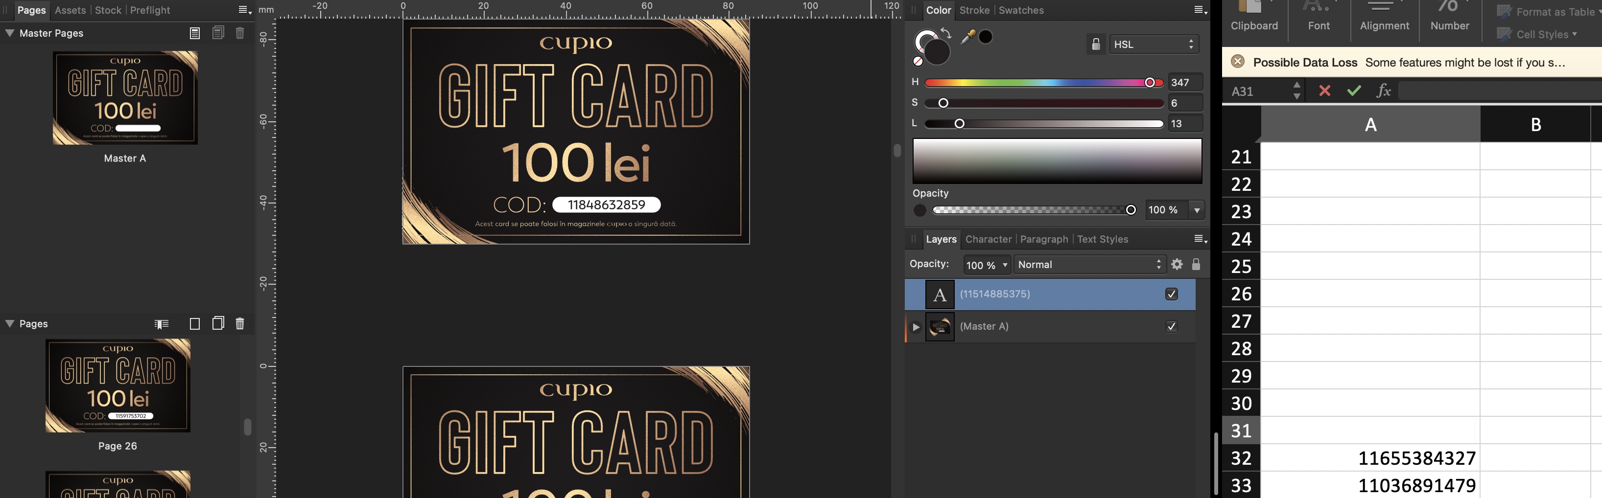Image resolution: width=1602 pixels, height=498 pixels.
Task: Open Clipboard group in Excel ribbon
Action: tap(1254, 17)
